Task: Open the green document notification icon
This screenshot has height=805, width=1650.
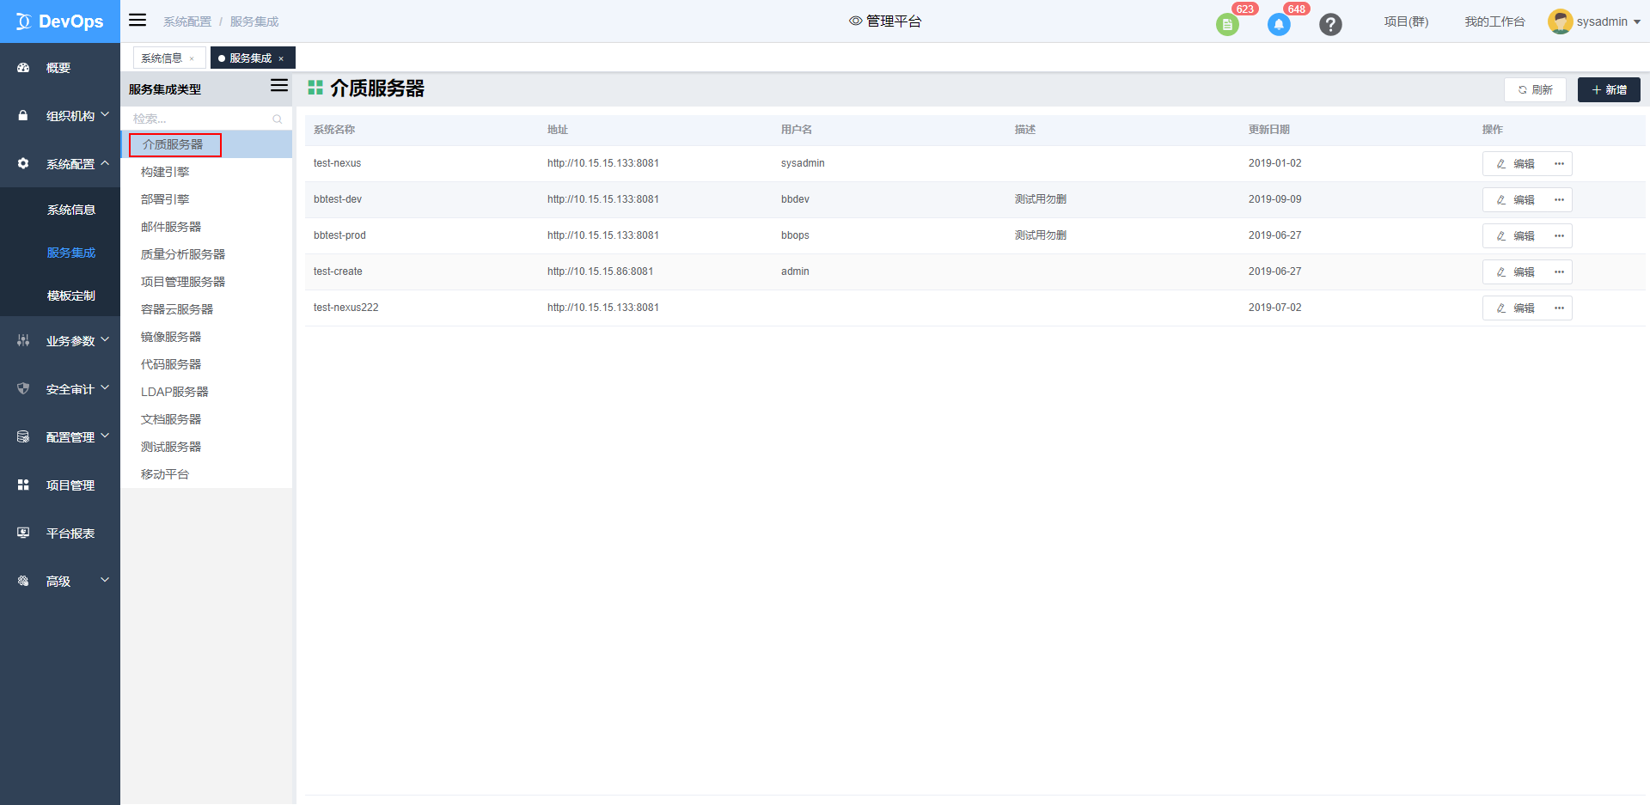Action: [1227, 25]
